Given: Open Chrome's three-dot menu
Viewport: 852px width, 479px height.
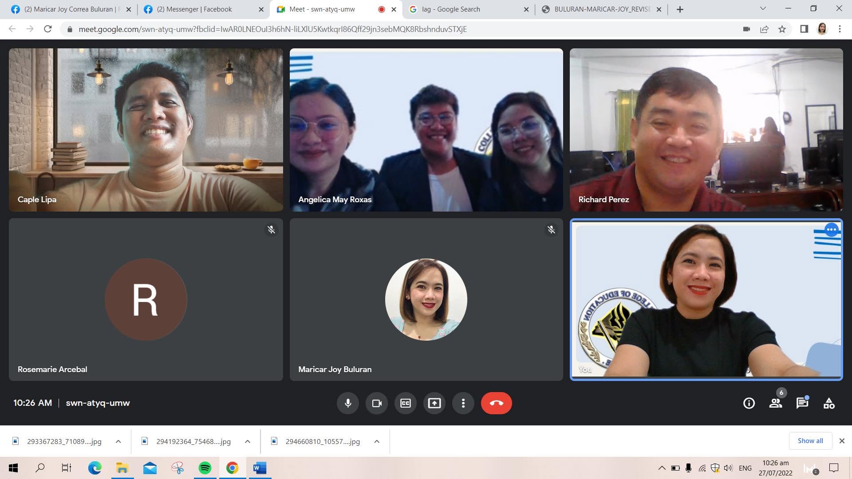Looking at the screenshot, I should tap(840, 29).
